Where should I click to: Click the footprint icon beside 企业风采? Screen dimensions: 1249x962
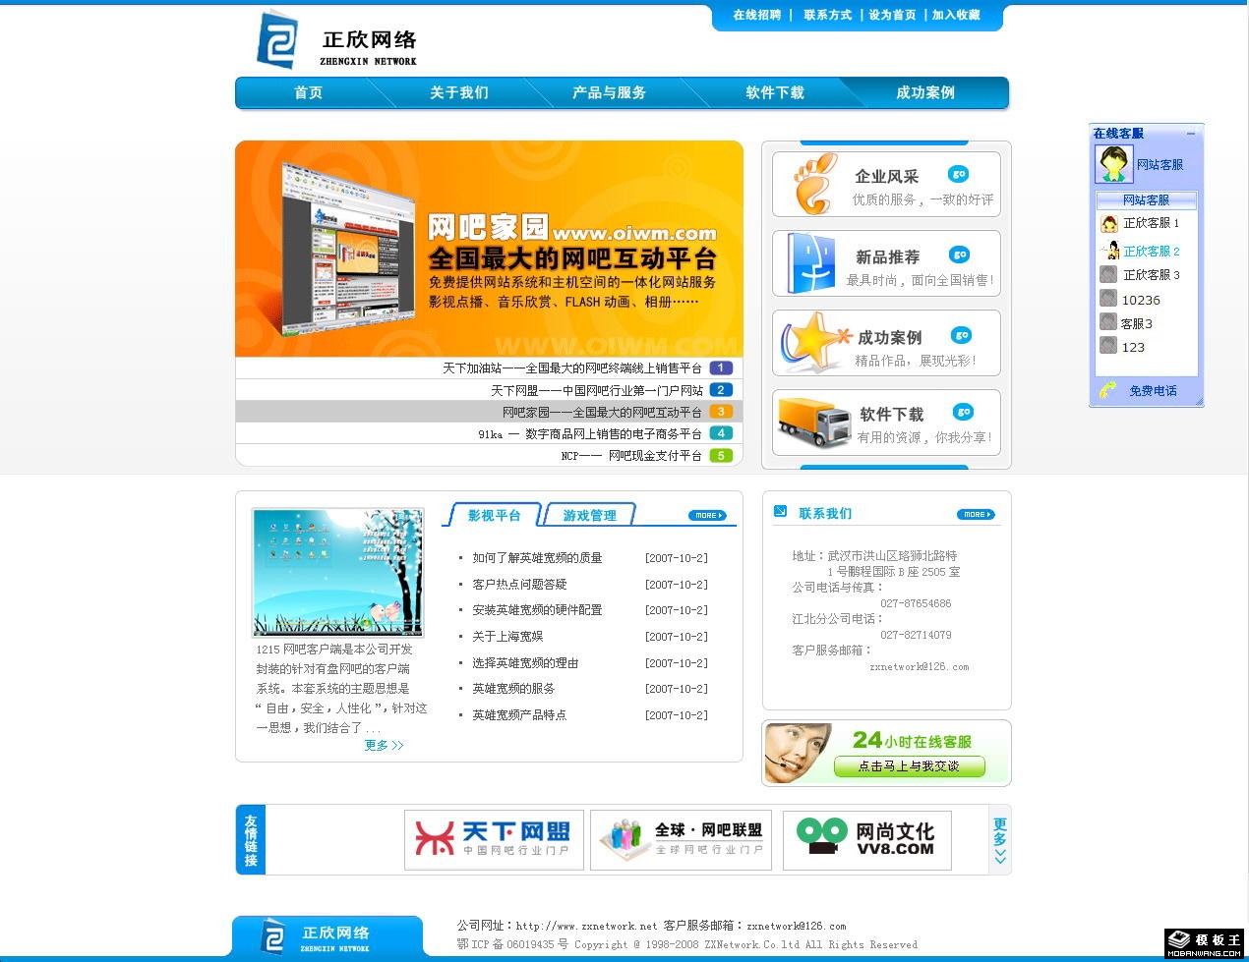815,183
